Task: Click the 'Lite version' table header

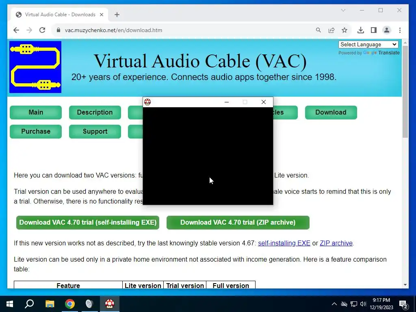Action: (x=143, y=286)
